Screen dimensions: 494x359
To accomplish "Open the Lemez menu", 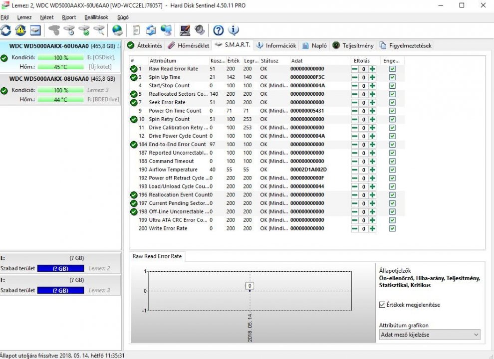I will (24, 17).
